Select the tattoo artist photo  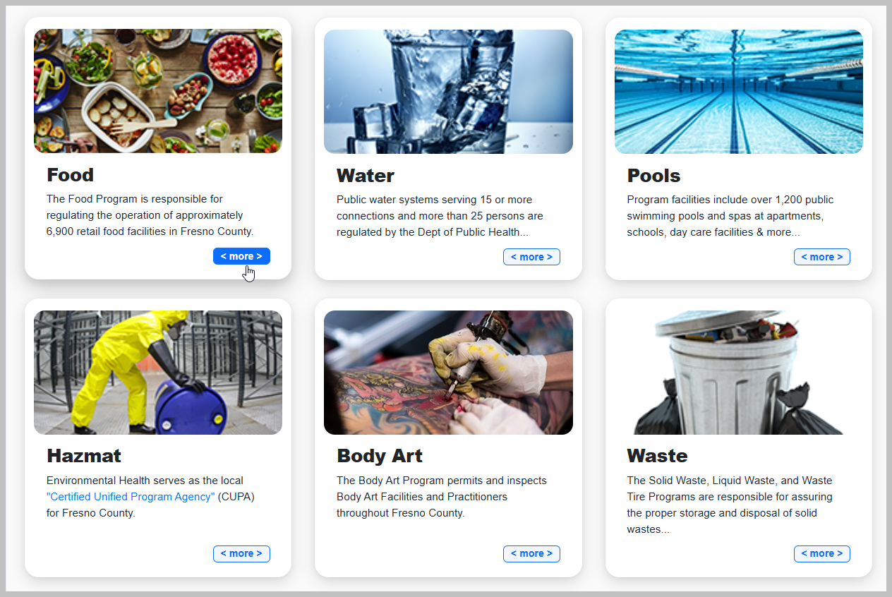tap(448, 373)
